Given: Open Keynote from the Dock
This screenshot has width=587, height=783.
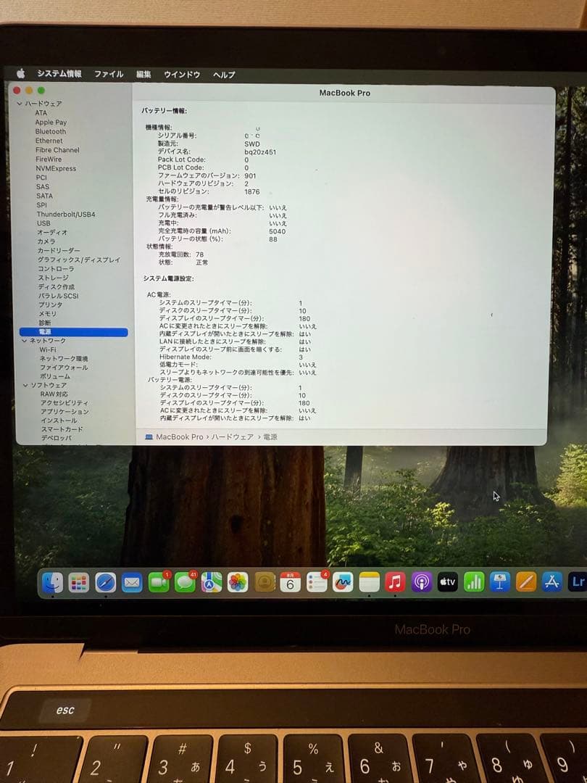Looking at the screenshot, I should point(500,582).
